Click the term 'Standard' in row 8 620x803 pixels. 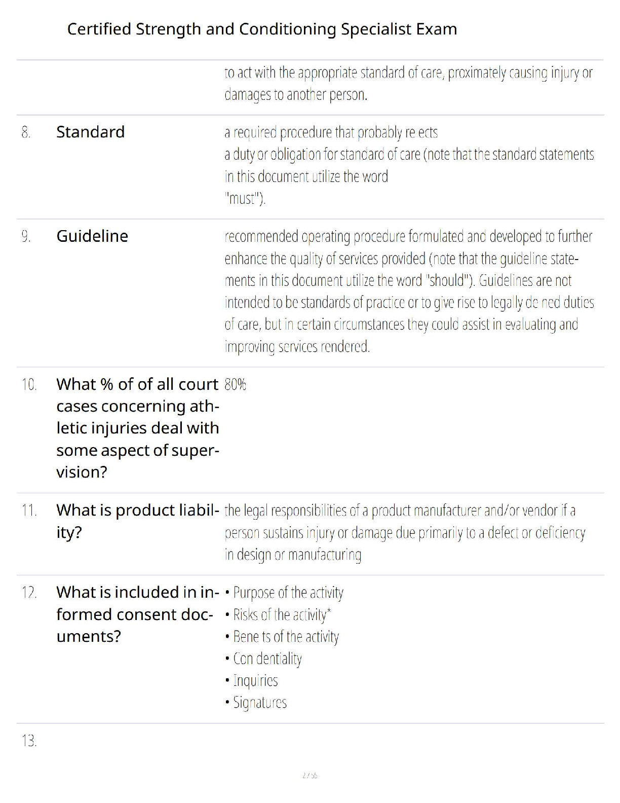[x=90, y=132]
